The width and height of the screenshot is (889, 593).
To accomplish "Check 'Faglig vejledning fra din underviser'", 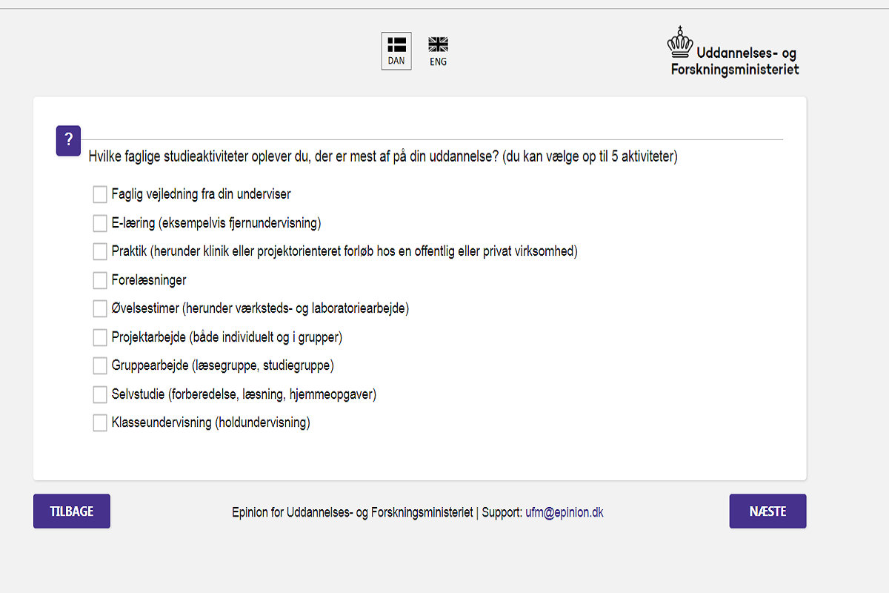I will pos(100,194).
